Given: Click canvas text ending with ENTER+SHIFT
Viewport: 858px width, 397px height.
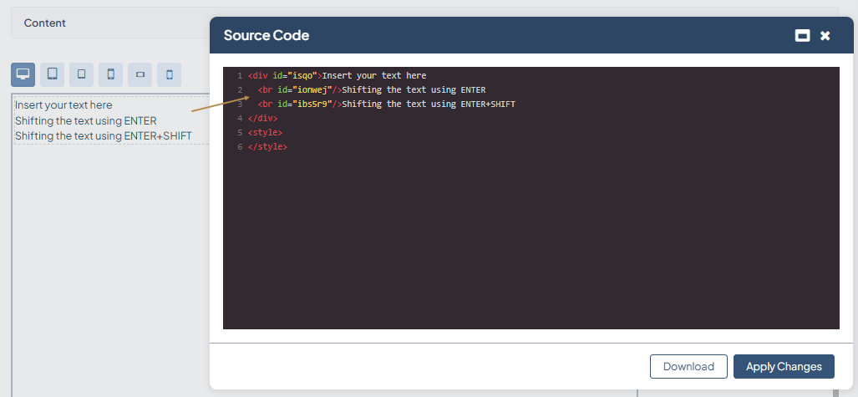Looking at the screenshot, I should tap(103, 135).
